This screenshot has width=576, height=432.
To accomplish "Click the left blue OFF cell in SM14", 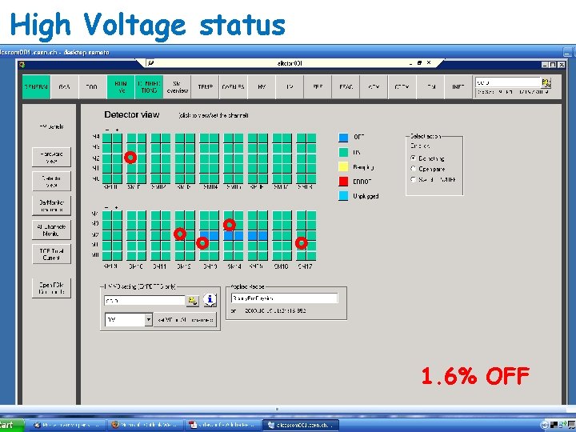I will click(x=228, y=235).
